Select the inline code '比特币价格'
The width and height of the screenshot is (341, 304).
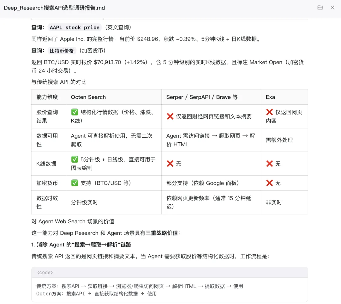tap(62, 51)
